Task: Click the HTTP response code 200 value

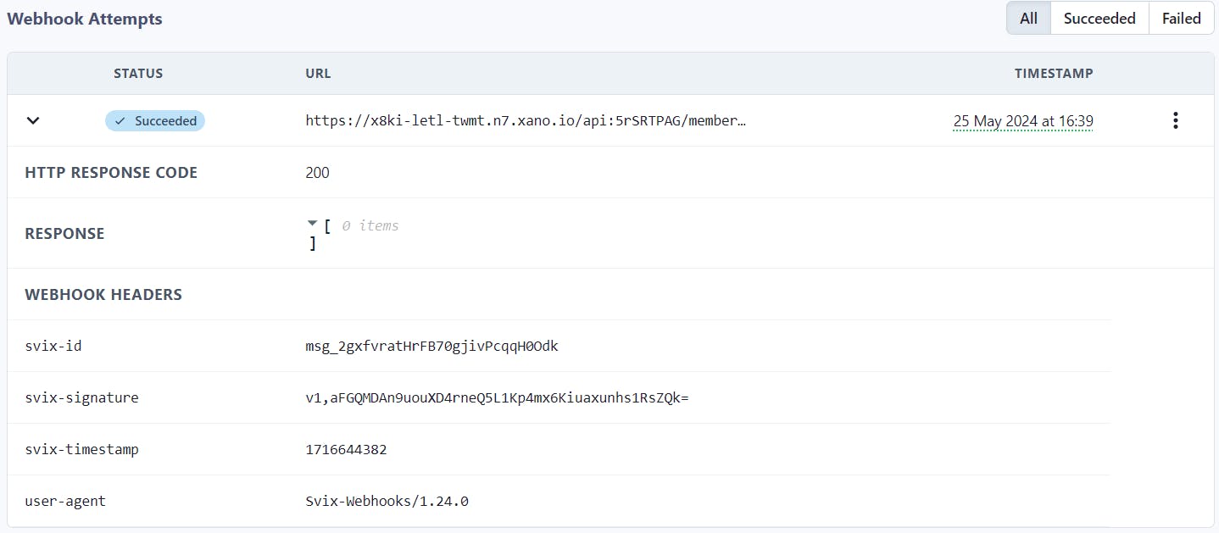Action: pos(317,173)
